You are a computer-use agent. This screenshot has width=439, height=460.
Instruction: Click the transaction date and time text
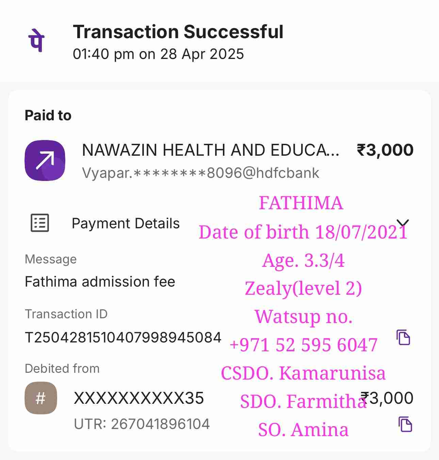[x=158, y=54]
